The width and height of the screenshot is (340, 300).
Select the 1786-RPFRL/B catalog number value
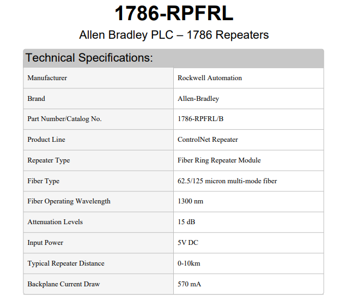(201, 119)
